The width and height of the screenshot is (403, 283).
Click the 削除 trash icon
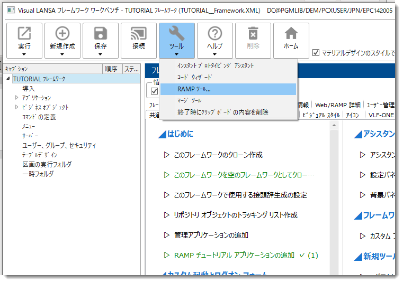253,33
